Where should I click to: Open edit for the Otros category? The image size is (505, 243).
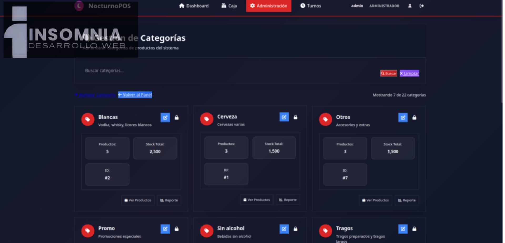click(403, 118)
